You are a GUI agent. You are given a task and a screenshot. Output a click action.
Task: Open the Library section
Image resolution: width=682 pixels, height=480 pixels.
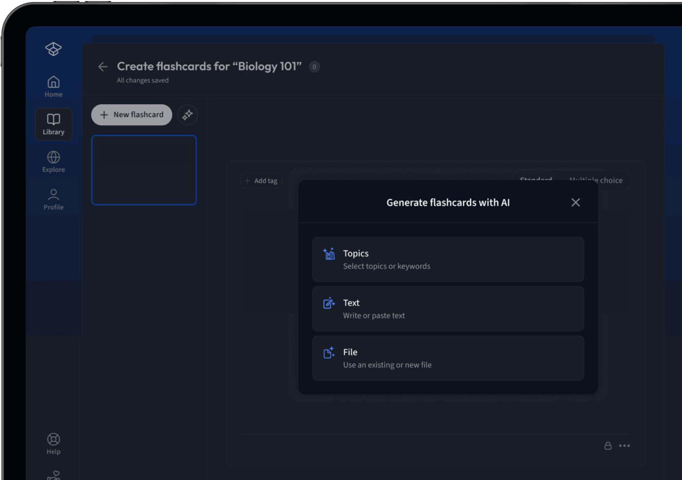coord(53,124)
